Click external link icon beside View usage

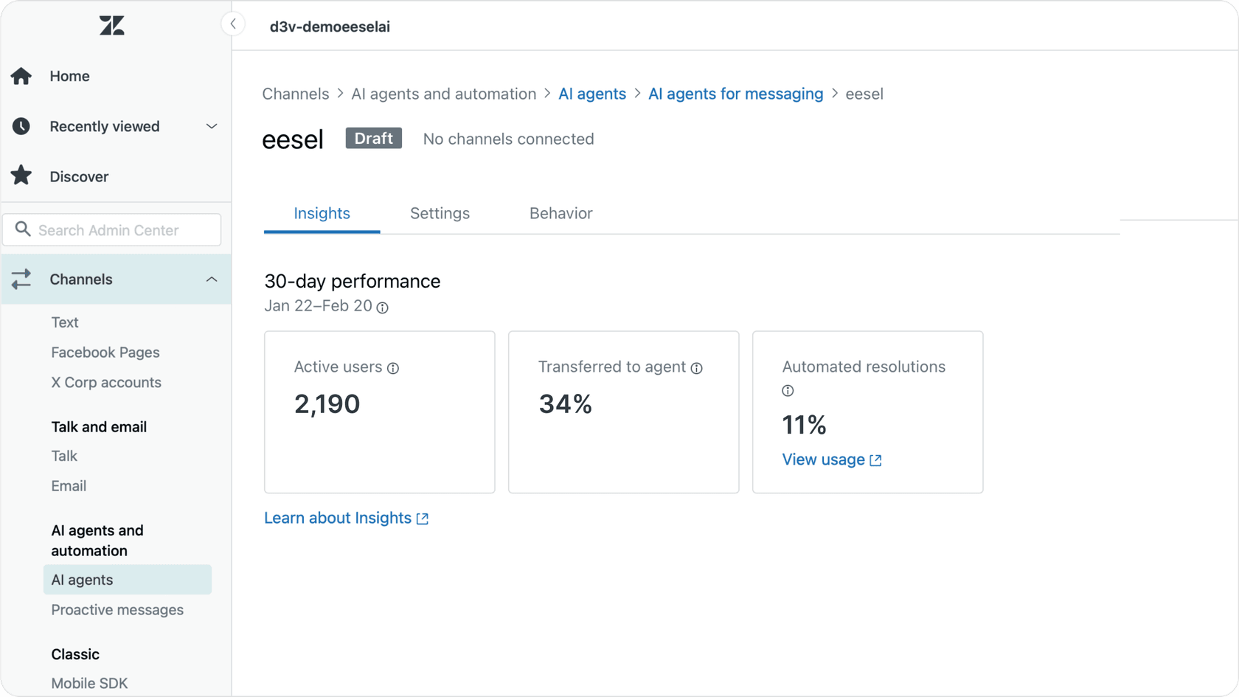875,460
